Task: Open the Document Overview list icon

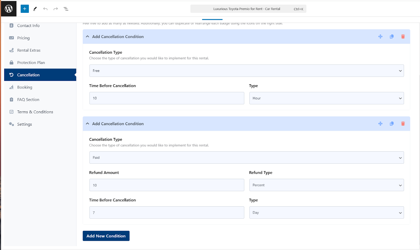Action: click(66, 9)
